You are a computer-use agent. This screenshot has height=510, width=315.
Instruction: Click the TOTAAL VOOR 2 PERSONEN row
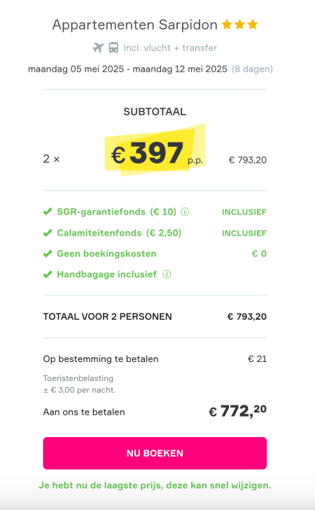(x=155, y=316)
